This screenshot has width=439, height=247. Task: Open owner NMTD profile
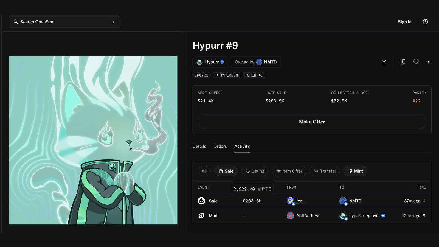click(x=256, y=62)
